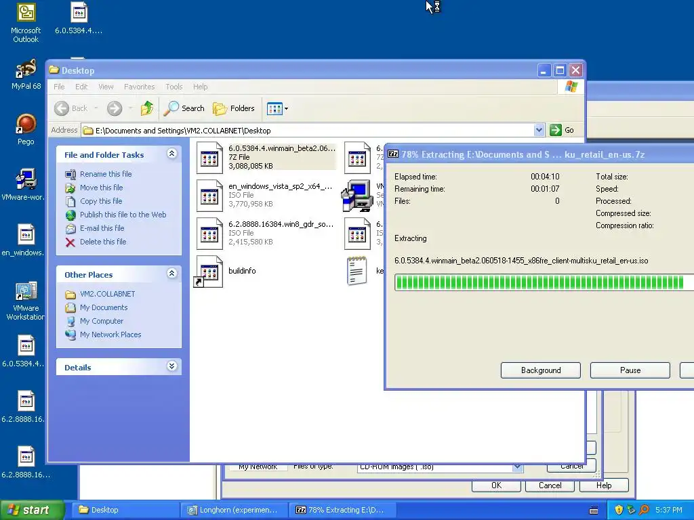Screen dimensions: 694x520
Task: Go to My Network Places link
Action: [x=110, y=334]
